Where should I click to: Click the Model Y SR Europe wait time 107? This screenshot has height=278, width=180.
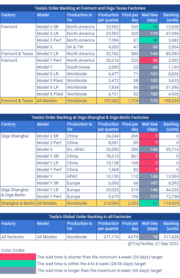click(149, 183)
